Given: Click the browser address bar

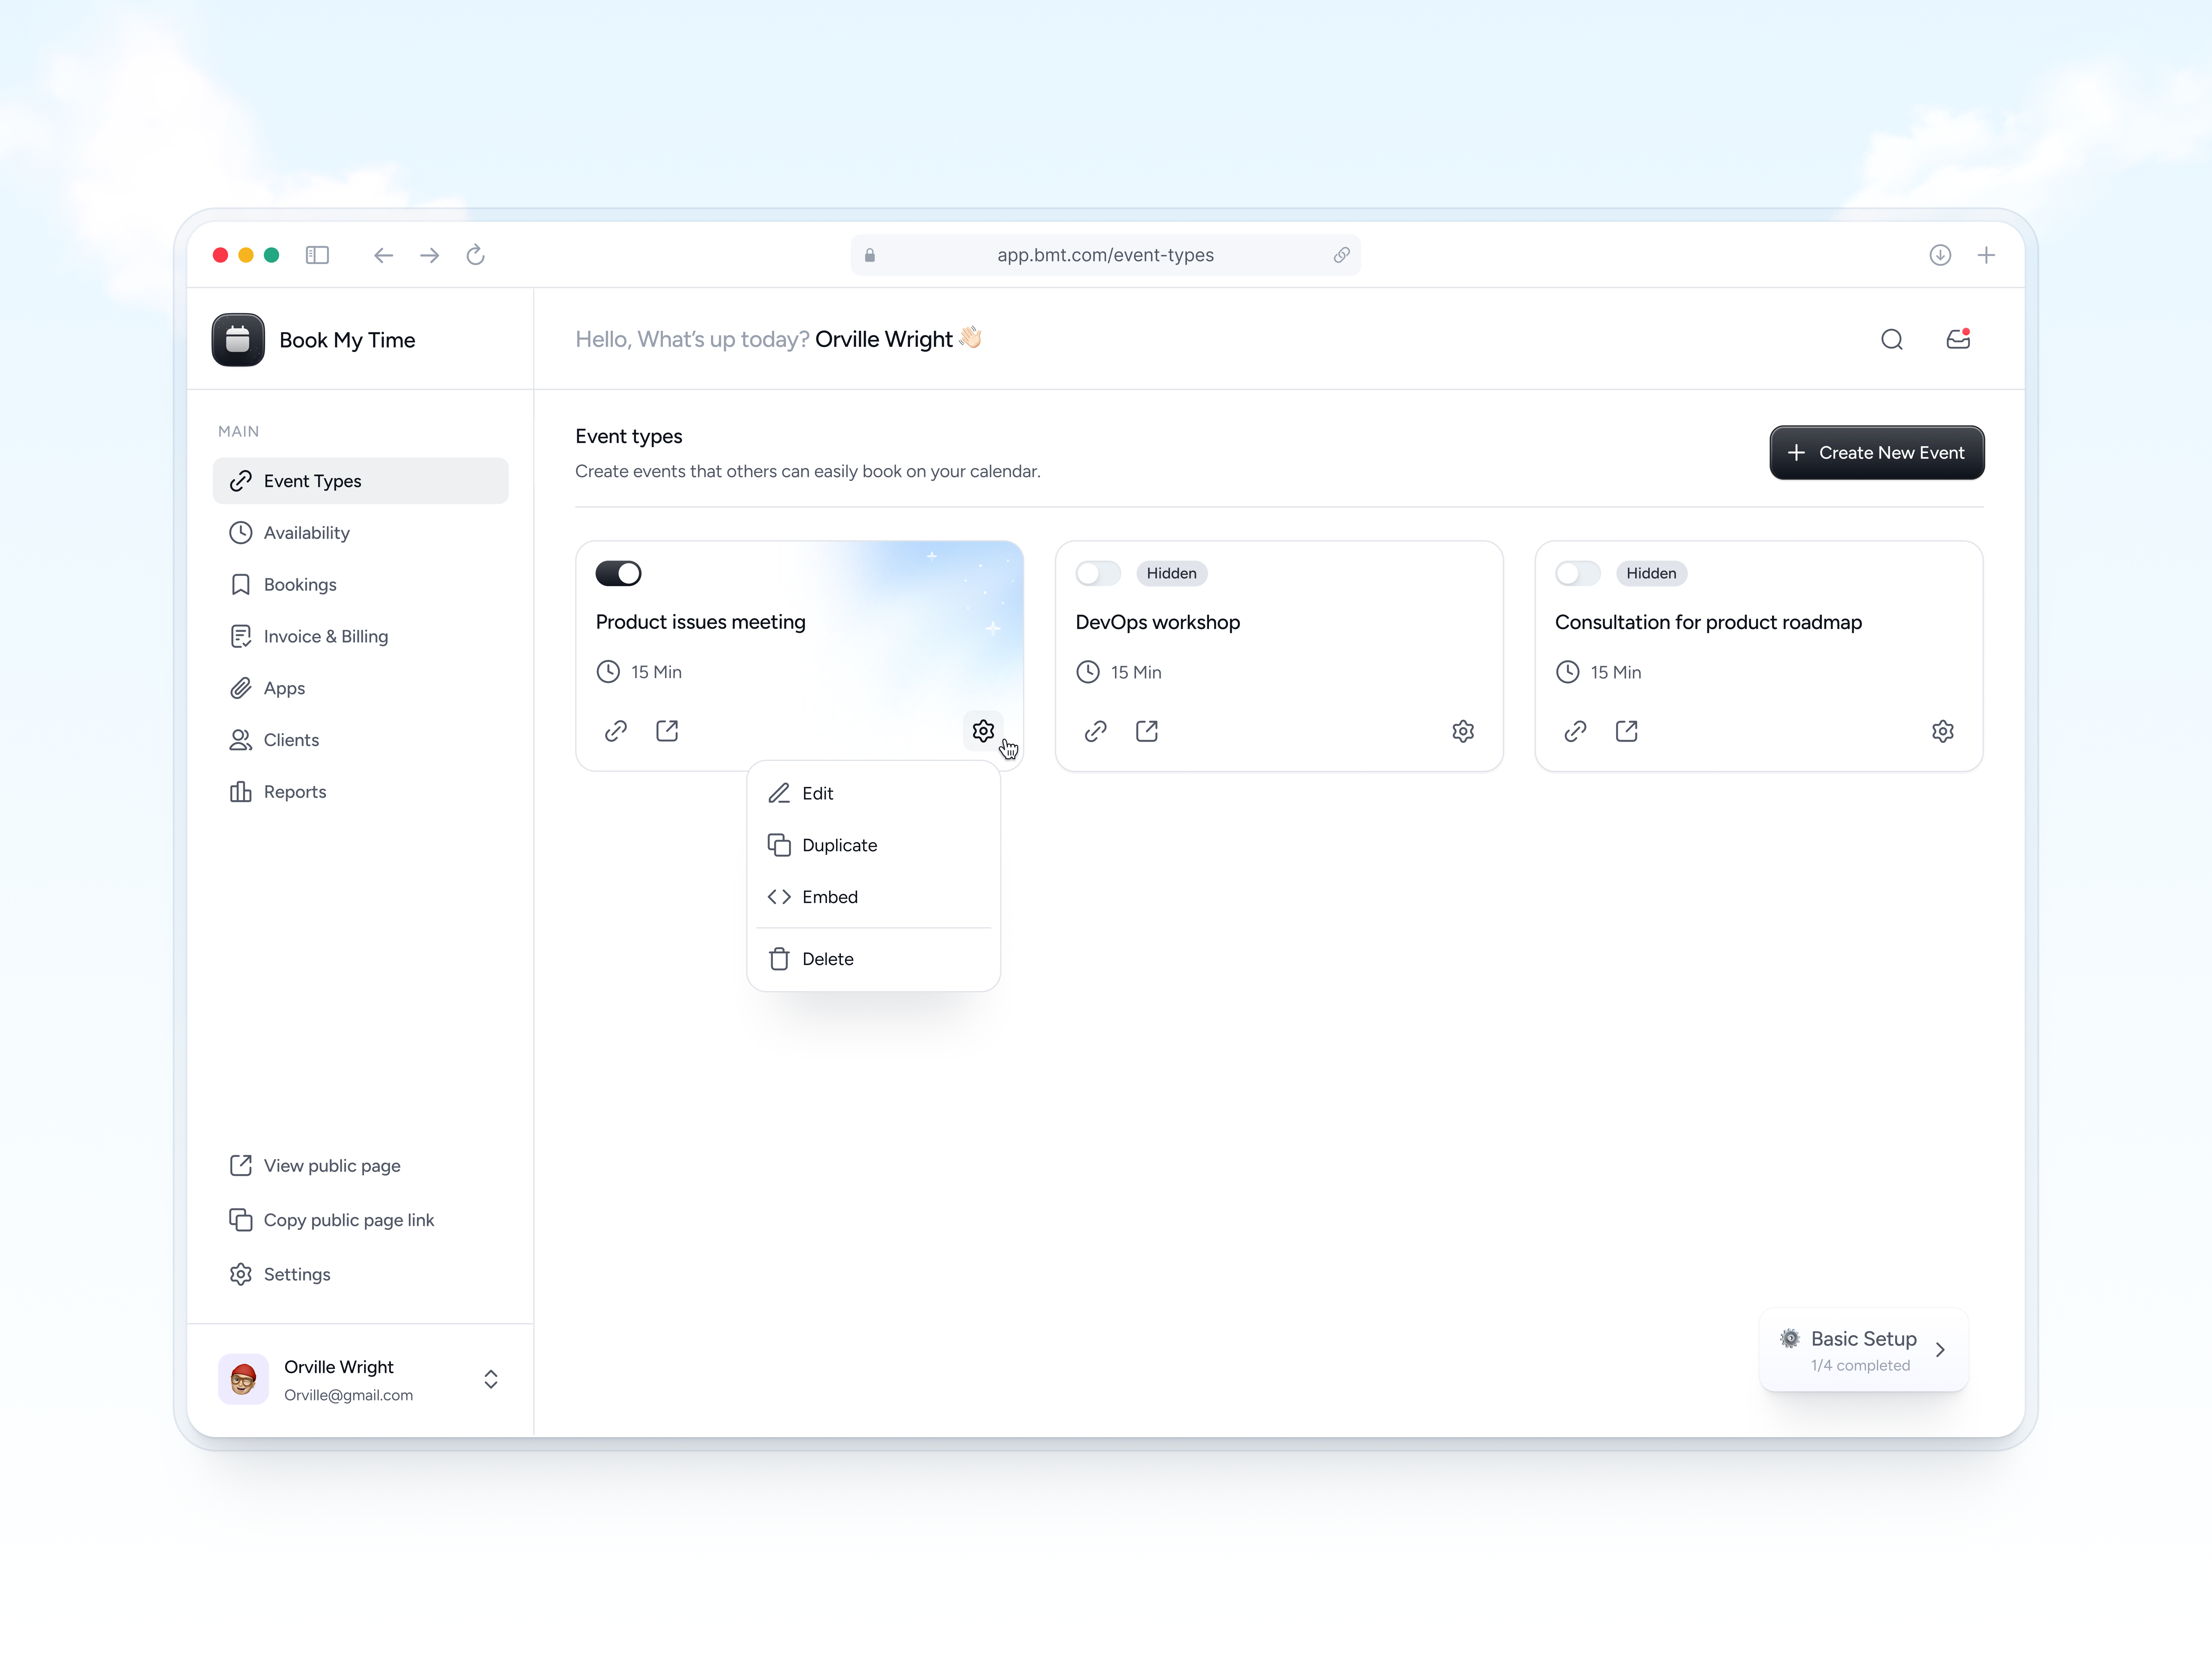Looking at the screenshot, I should click(1105, 255).
